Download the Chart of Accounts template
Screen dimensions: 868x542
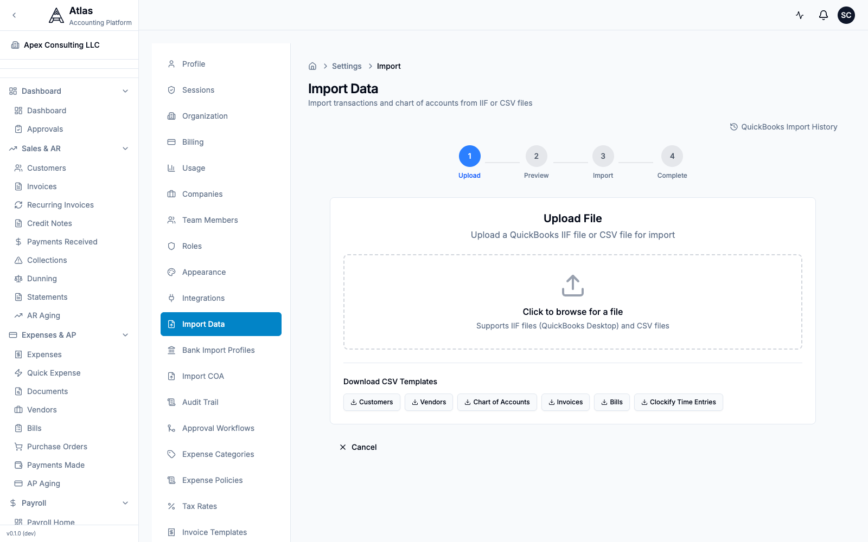pos(497,402)
